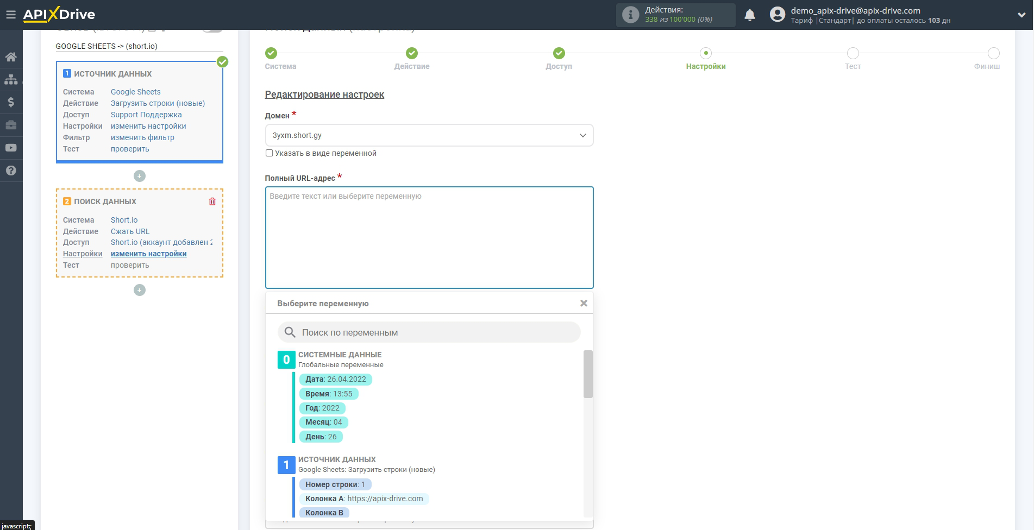
Task: Open 'Загрузить строки (новые)' action link
Action: pos(158,103)
